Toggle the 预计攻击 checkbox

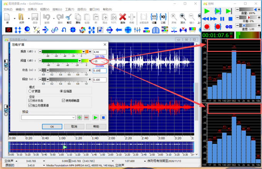30,100
